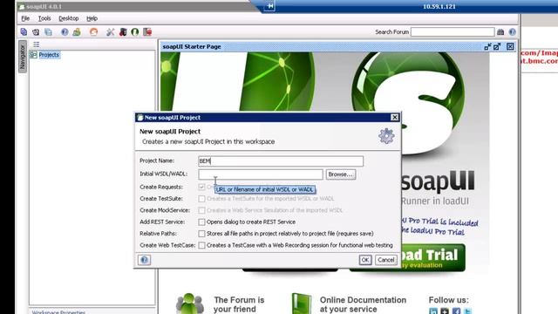Click the Import project toolbar icon
Image resolution: width=558 pixels, height=314 pixels.
pos(36,32)
